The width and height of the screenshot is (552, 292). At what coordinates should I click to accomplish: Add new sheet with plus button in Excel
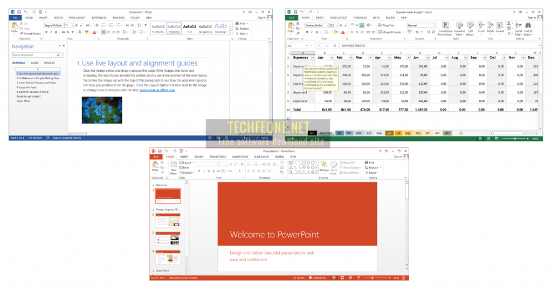tap(461, 133)
